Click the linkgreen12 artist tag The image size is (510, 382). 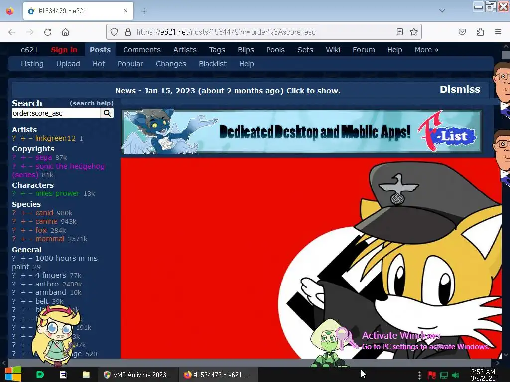pos(55,138)
